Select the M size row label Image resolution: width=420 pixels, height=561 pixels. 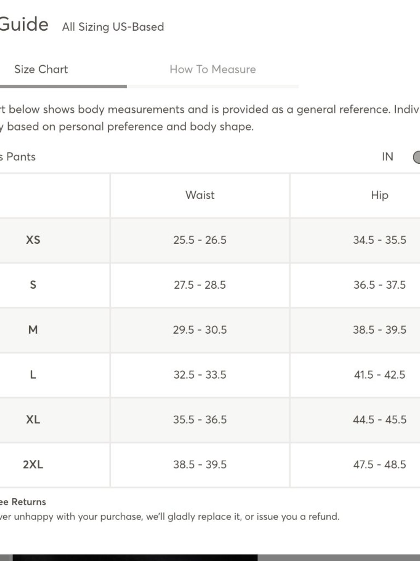coord(33,330)
